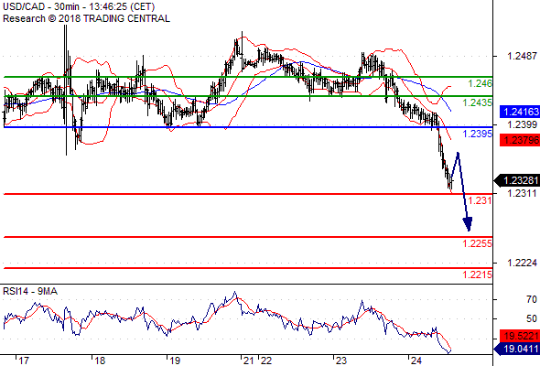Viewport: 540px width, 366px height.
Task: Click date 17 on the time axis
Action: coord(24,361)
